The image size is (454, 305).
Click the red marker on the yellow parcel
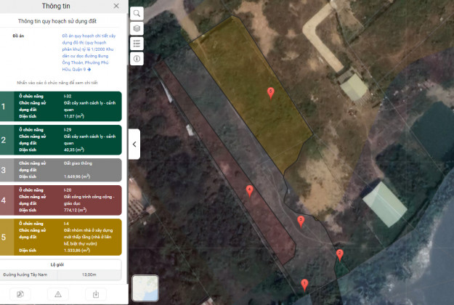click(x=271, y=92)
